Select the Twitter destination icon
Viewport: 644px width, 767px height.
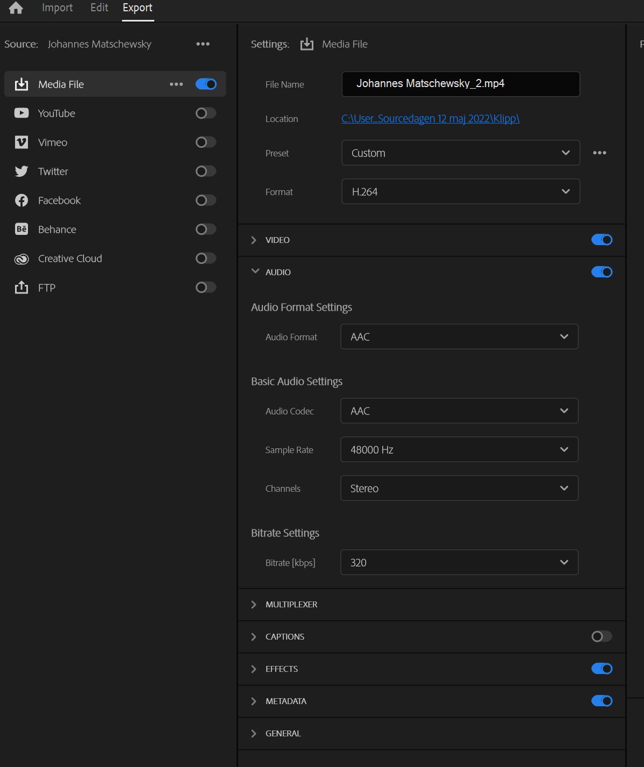click(x=21, y=171)
